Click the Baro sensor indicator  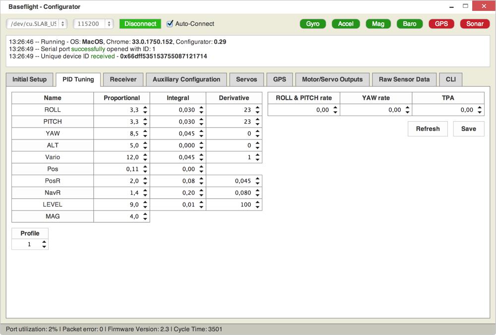coord(409,24)
